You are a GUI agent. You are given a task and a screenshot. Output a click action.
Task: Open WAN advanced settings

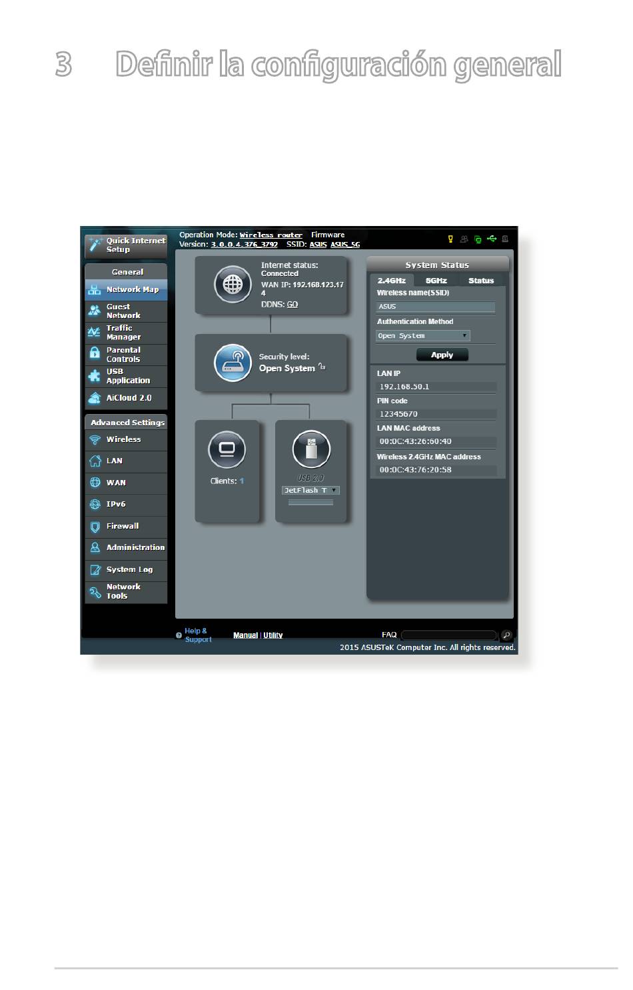pyautogui.click(x=126, y=483)
